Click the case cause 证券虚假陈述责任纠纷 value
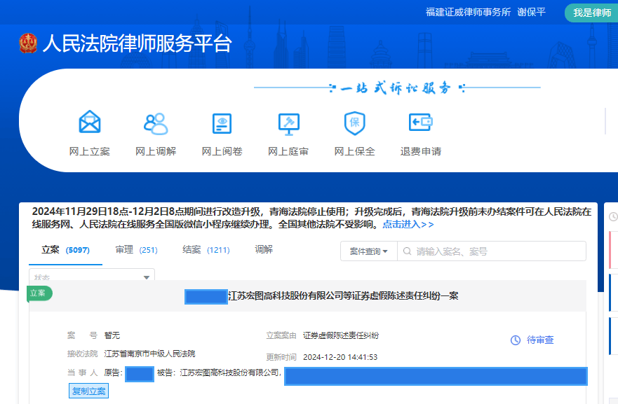This screenshot has width=618, height=404. 341,335
